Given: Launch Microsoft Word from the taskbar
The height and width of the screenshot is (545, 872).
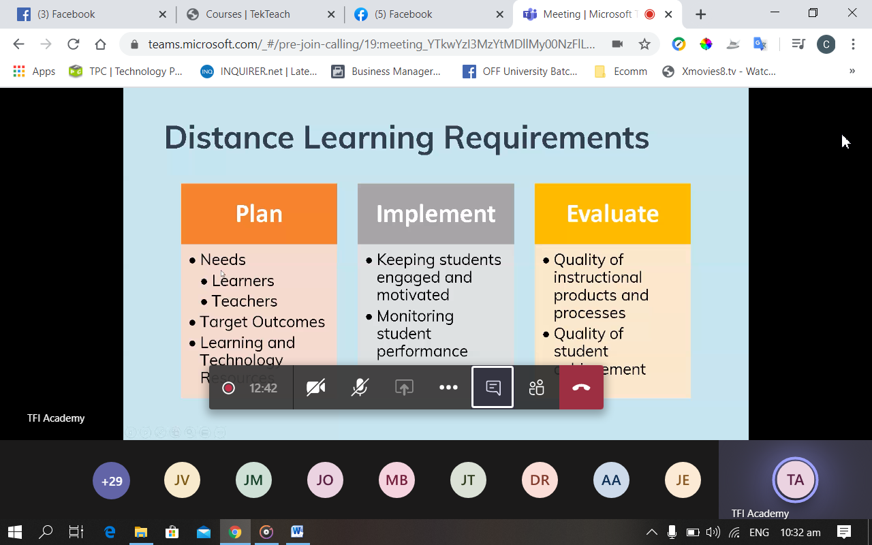Looking at the screenshot, I should 297,532.
